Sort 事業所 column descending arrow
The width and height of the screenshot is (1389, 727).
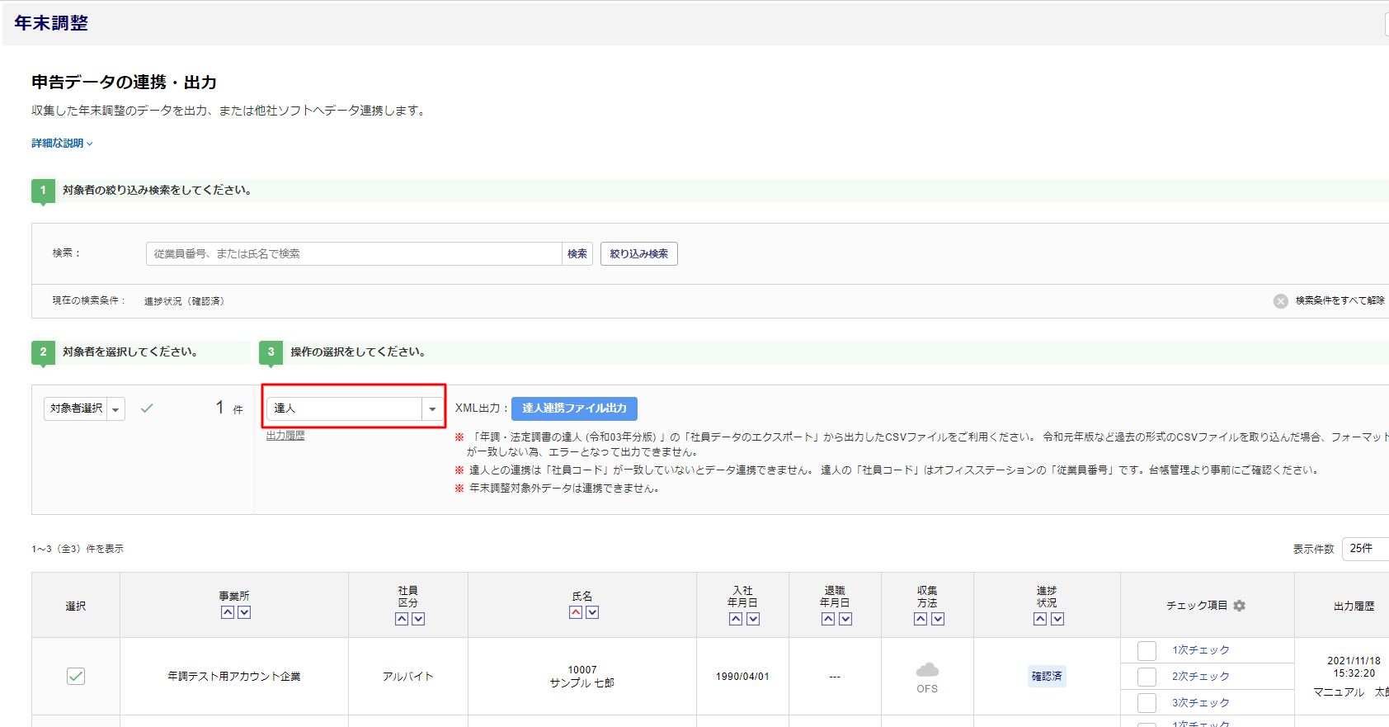pyautogui.click(x=244, y=612)
